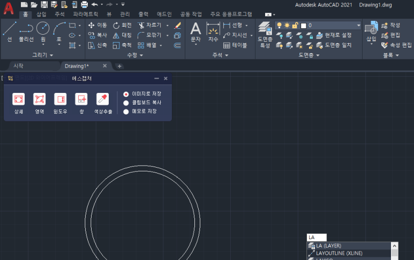Open the 자르기 flyout arrow
This screenshot has width=414, height=260.
pos(168,26)
